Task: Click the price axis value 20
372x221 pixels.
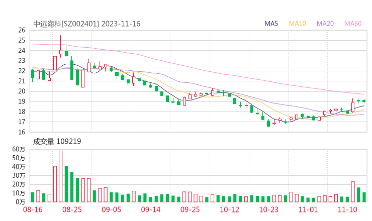Action: click(x=22, y=91)
